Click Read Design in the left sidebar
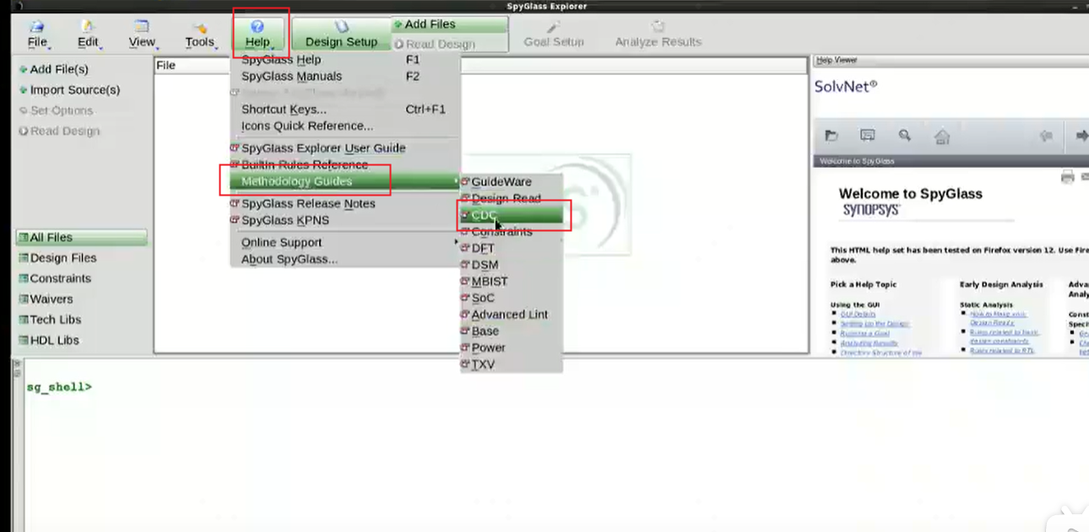Image resolution: width=1089 pixels, height=532 pixels. (59, 131)
